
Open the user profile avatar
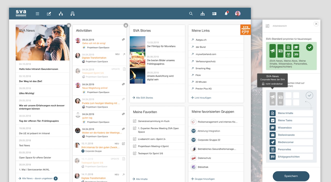pyautogui.click(x=238, y=13)
